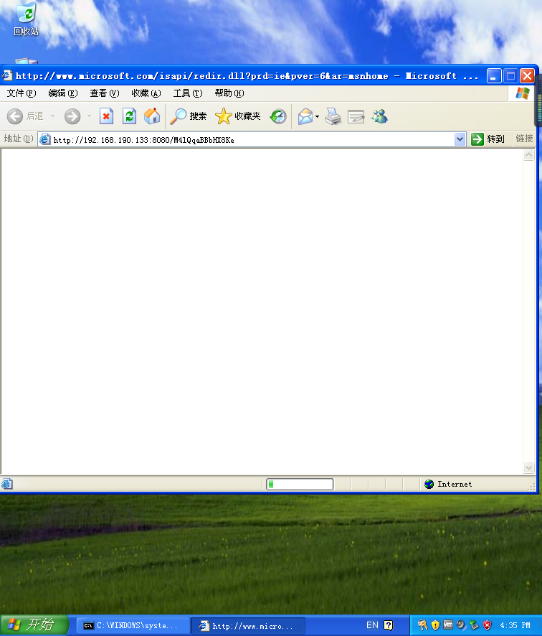
Task: Open the Start (开始) button
Action: [34, 625]
